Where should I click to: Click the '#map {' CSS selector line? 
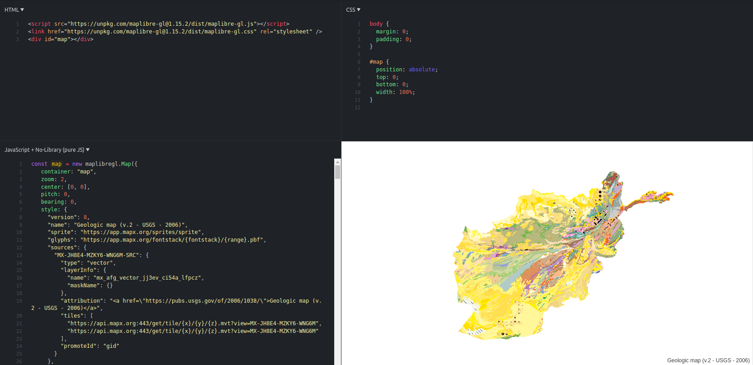coord(379,62)
